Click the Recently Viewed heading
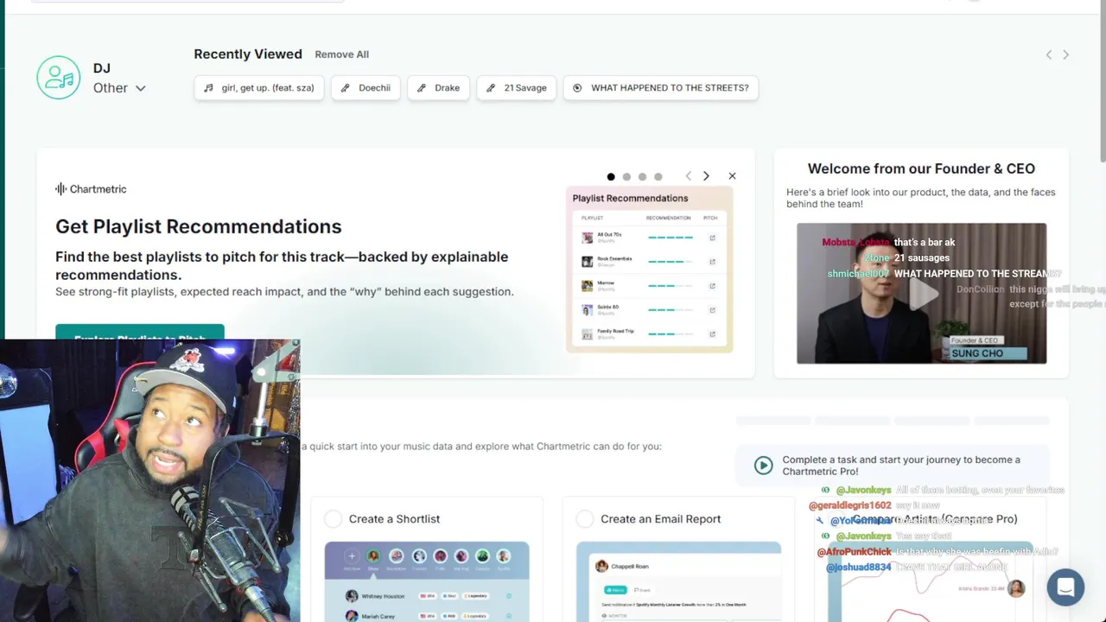This screenshot has width=1106, height=622. point(248,54)
